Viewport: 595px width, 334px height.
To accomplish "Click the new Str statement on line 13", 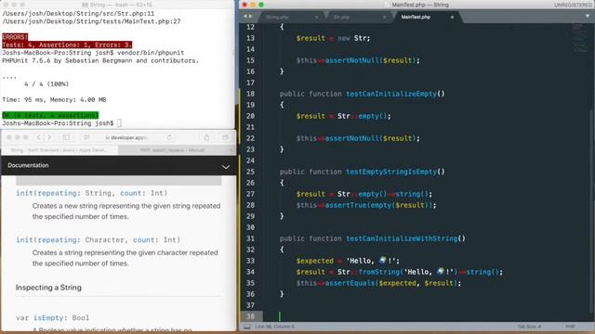I will [353, 38].
